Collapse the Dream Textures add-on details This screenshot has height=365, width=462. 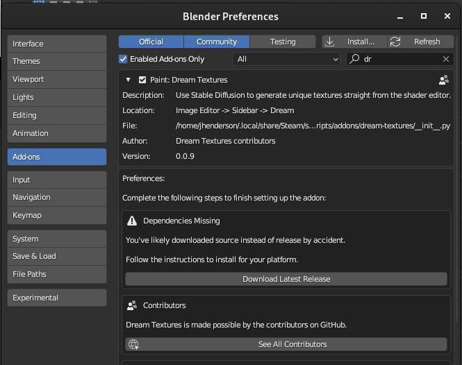tap(128, 80)
